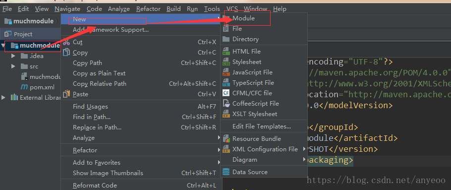Click the TypeScript File icon
Image resolution: width=451 pixels, height=190 pixels.
coord(226,83)
